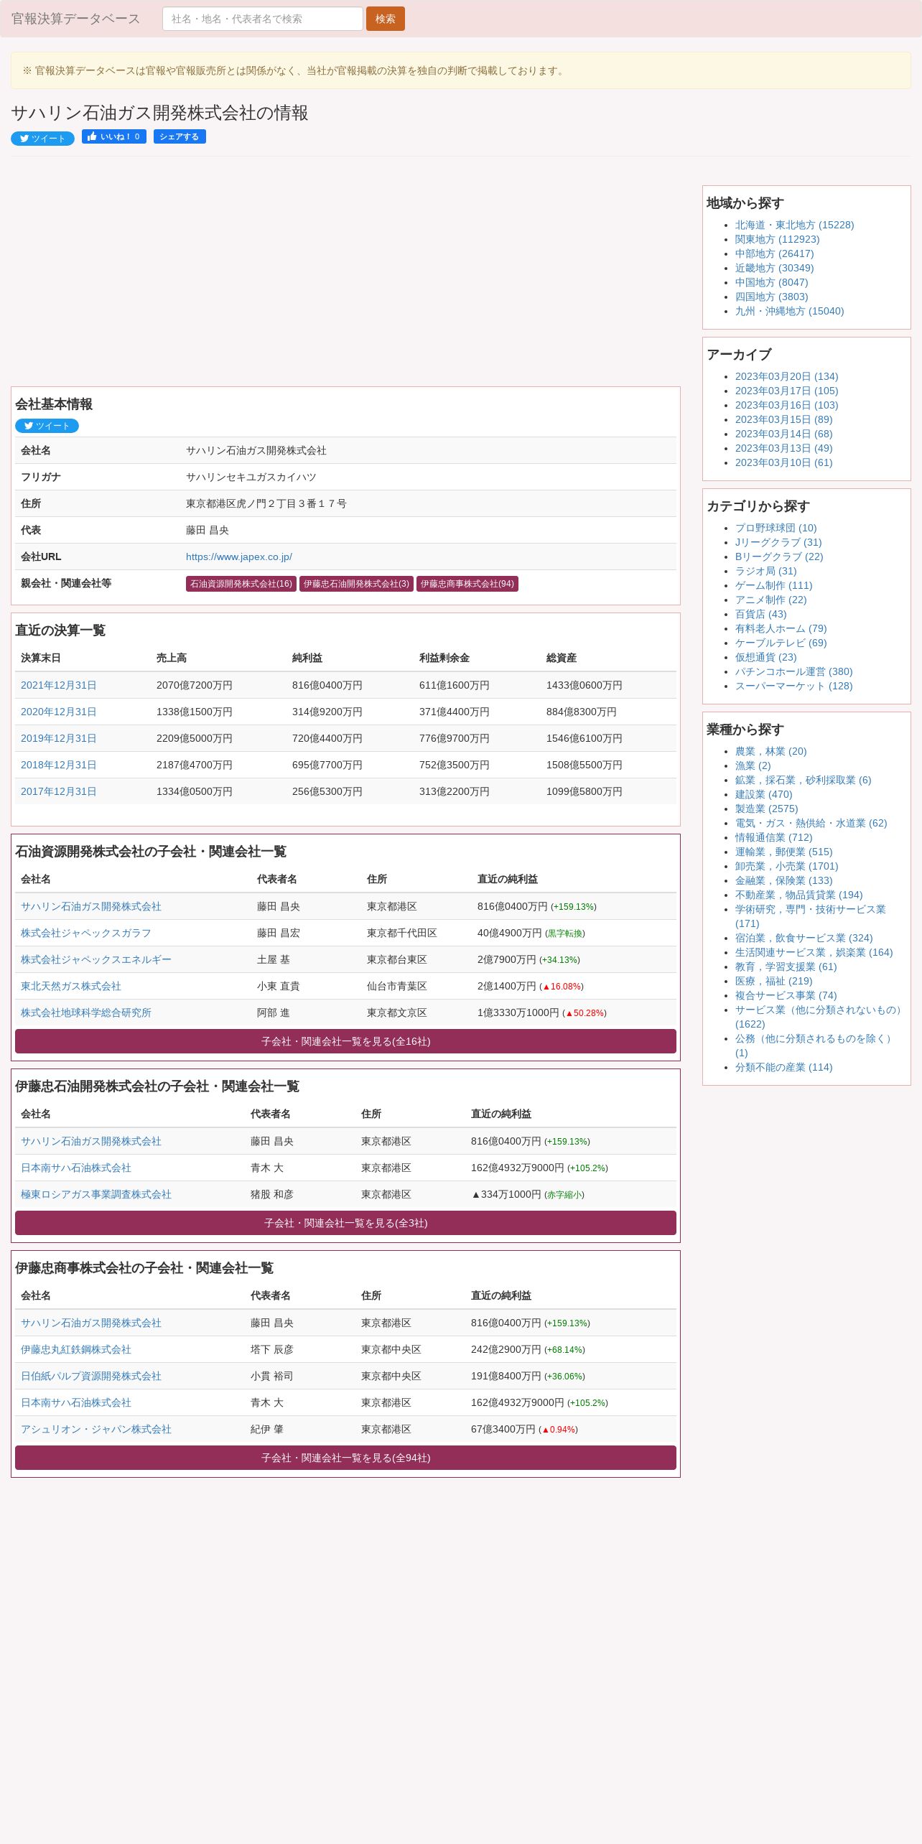This screenshot has width=922, height=1844.
Task: Open 東北天然ガス株式会社 company page
Action: tap(71, 986)
